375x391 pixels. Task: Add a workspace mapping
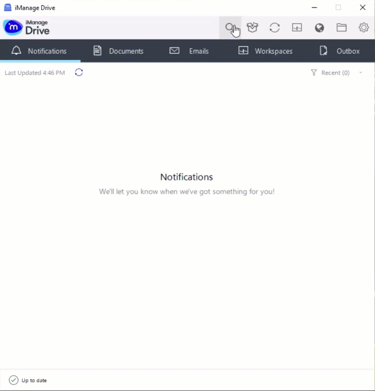tap(297, 28)
